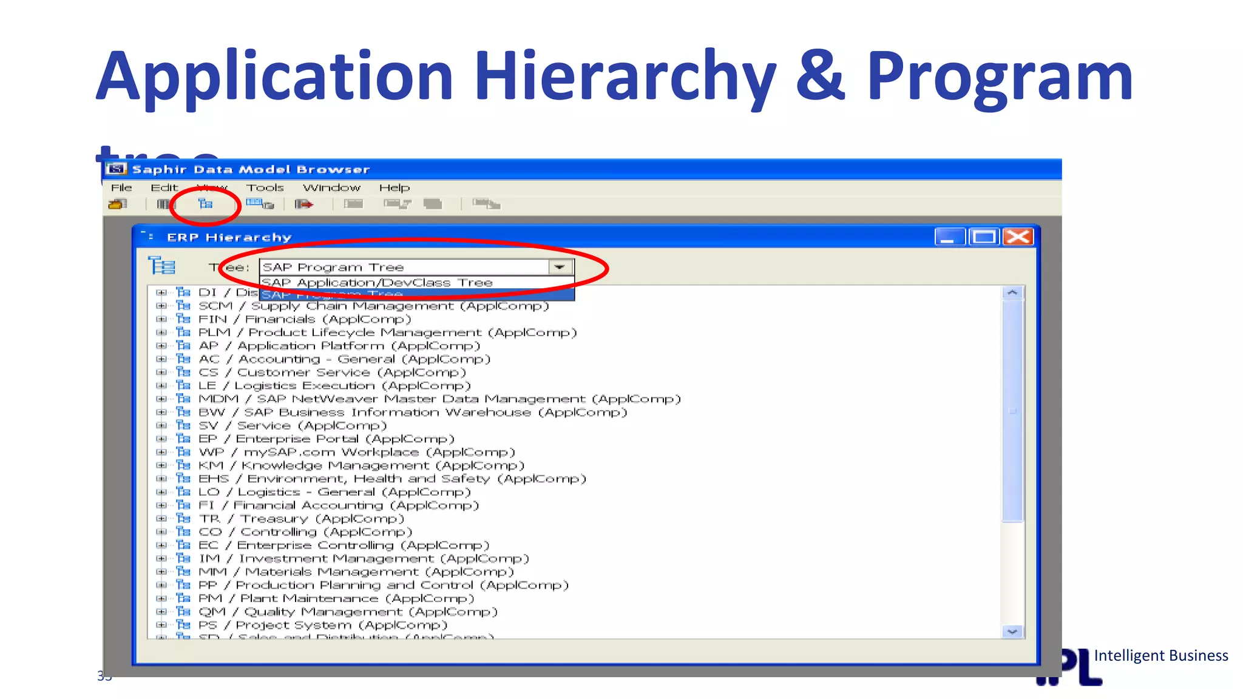
Task: Click the Saphir Data Model Browser title icon
Action: tap(116, 169)
